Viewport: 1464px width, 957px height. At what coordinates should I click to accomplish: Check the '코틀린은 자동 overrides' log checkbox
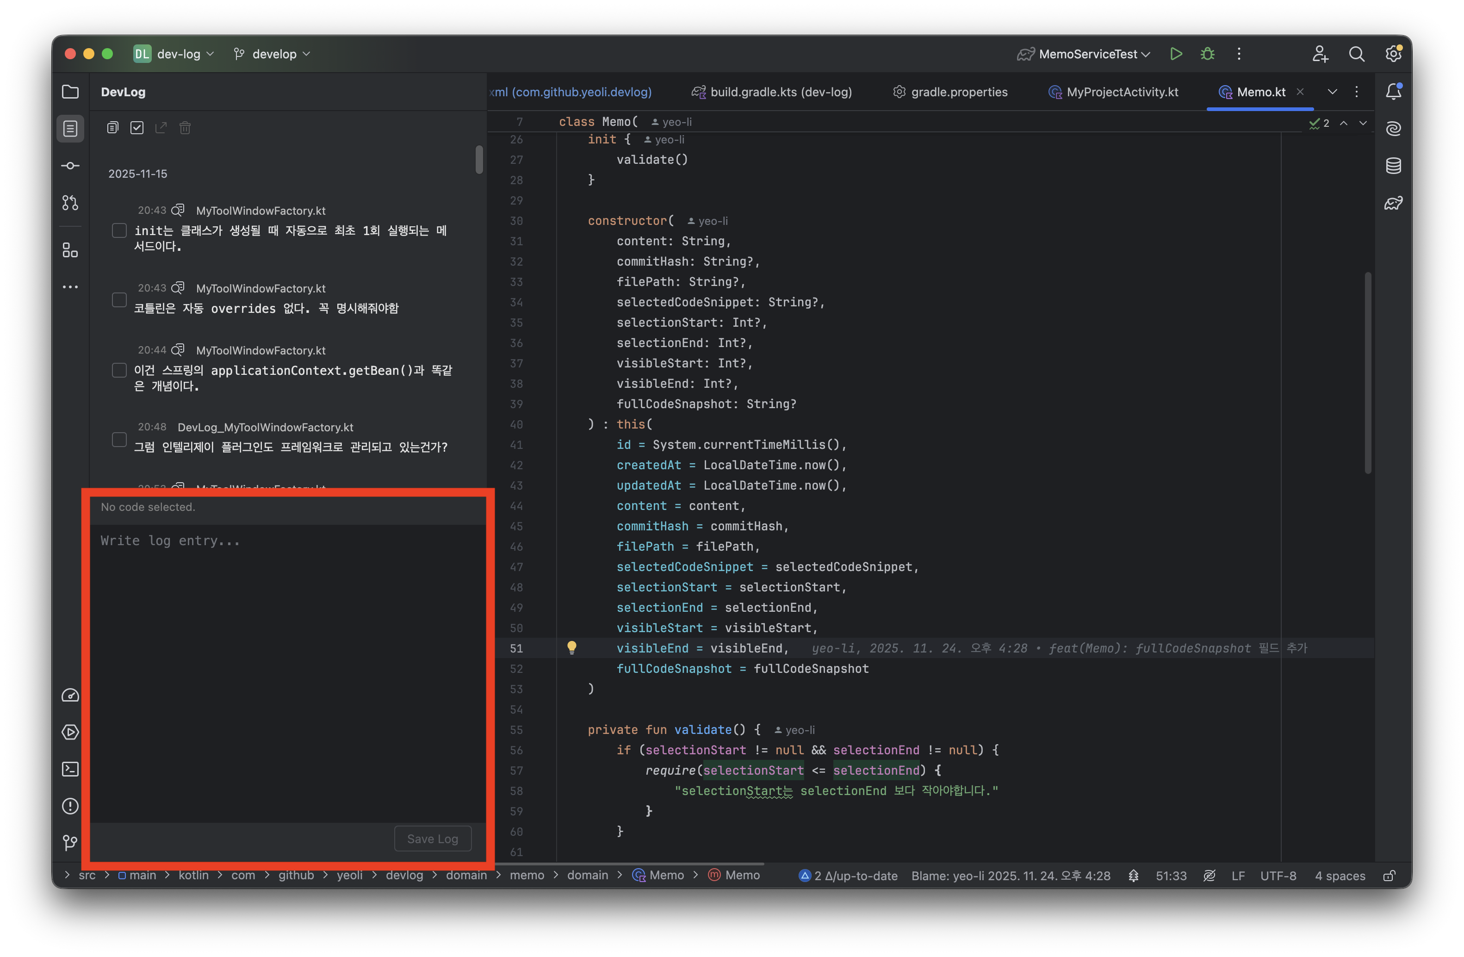[x=119, y=300]
